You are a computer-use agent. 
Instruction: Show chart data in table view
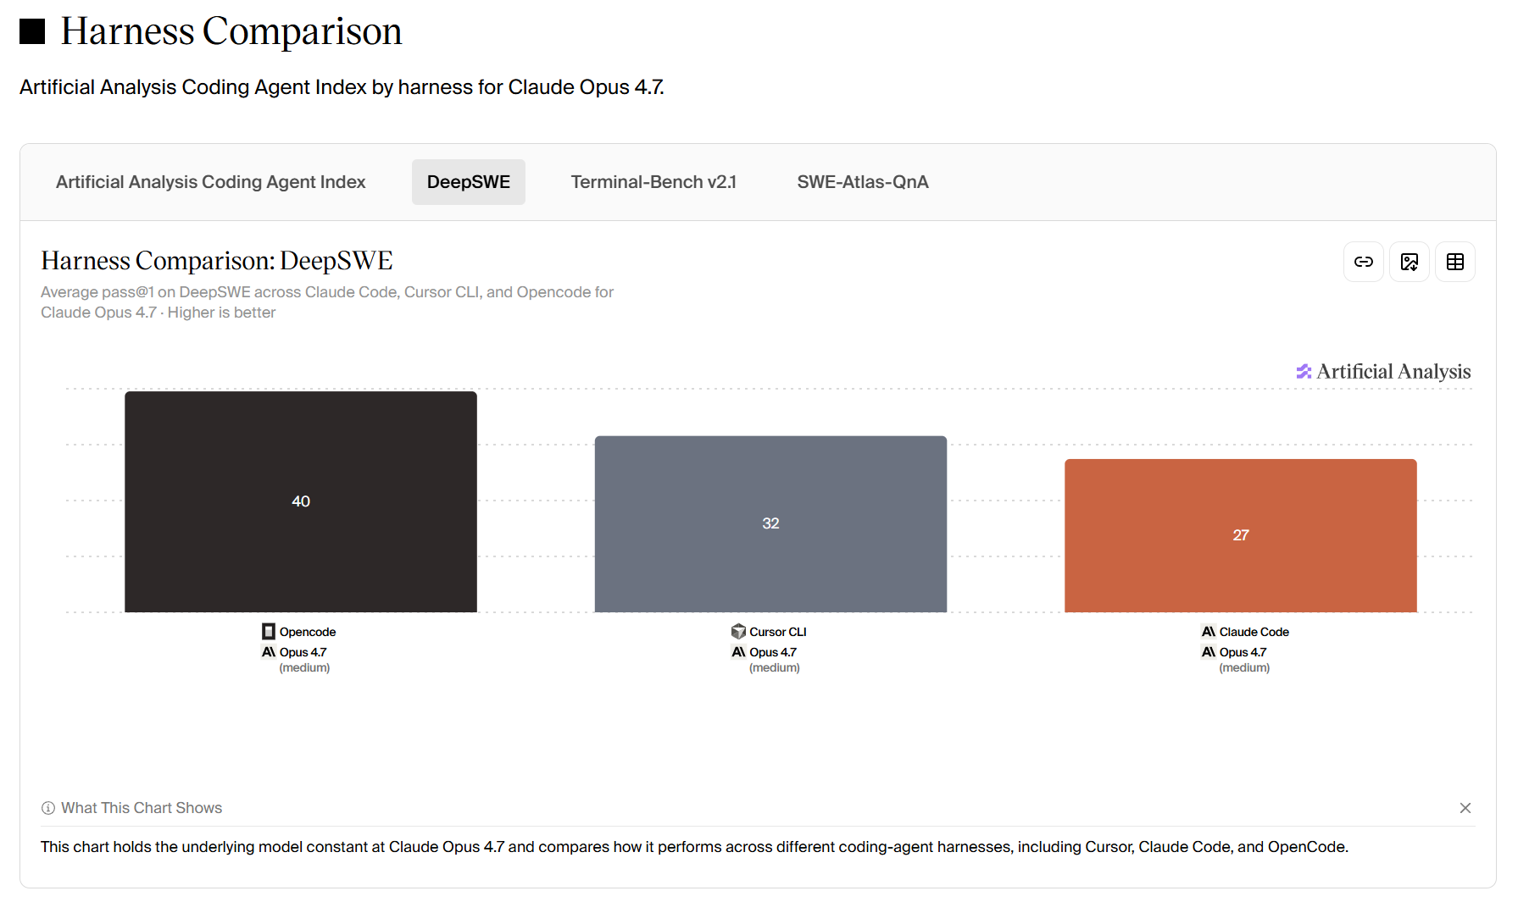[x=1455, y=262]
